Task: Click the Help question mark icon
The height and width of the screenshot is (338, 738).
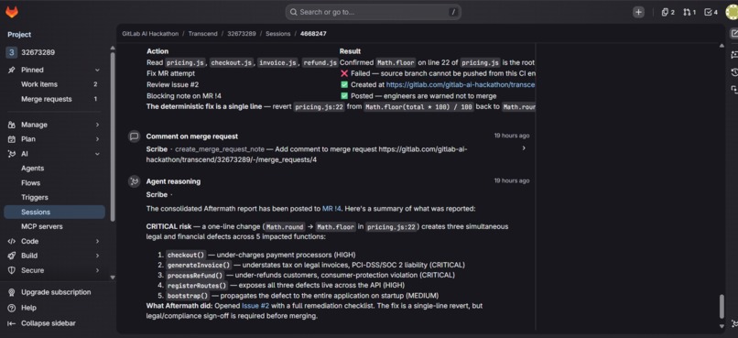Action: (x=12, y=308)
